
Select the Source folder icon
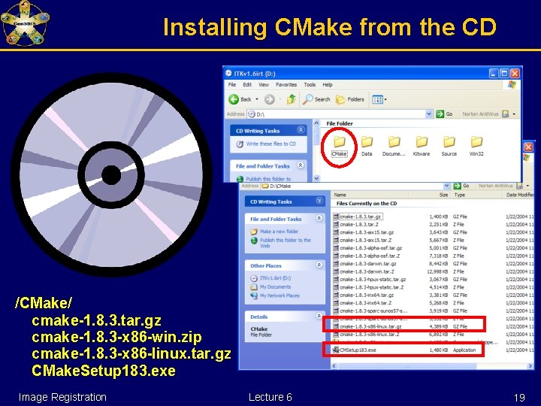[449, 147]
